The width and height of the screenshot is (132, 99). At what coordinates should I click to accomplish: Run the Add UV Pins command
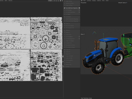[x=72, y=1]
